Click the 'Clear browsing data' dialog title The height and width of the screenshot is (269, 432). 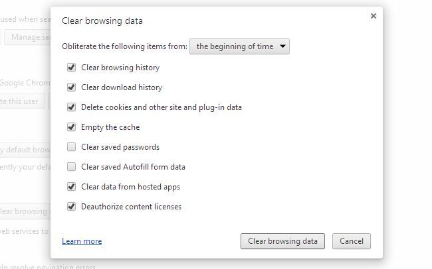pyautogui.click(x=102, y=21)
